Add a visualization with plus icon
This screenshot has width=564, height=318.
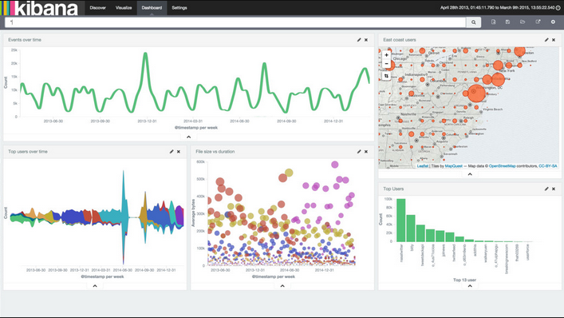[x=553, y=22]
